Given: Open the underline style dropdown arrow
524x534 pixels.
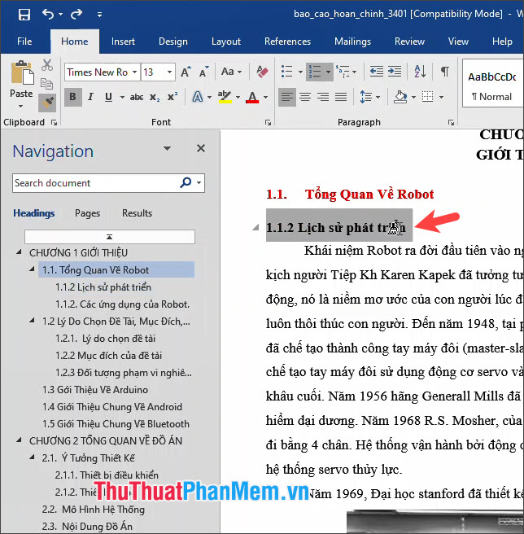Looking at the screenshot, I should click(122, 98).
